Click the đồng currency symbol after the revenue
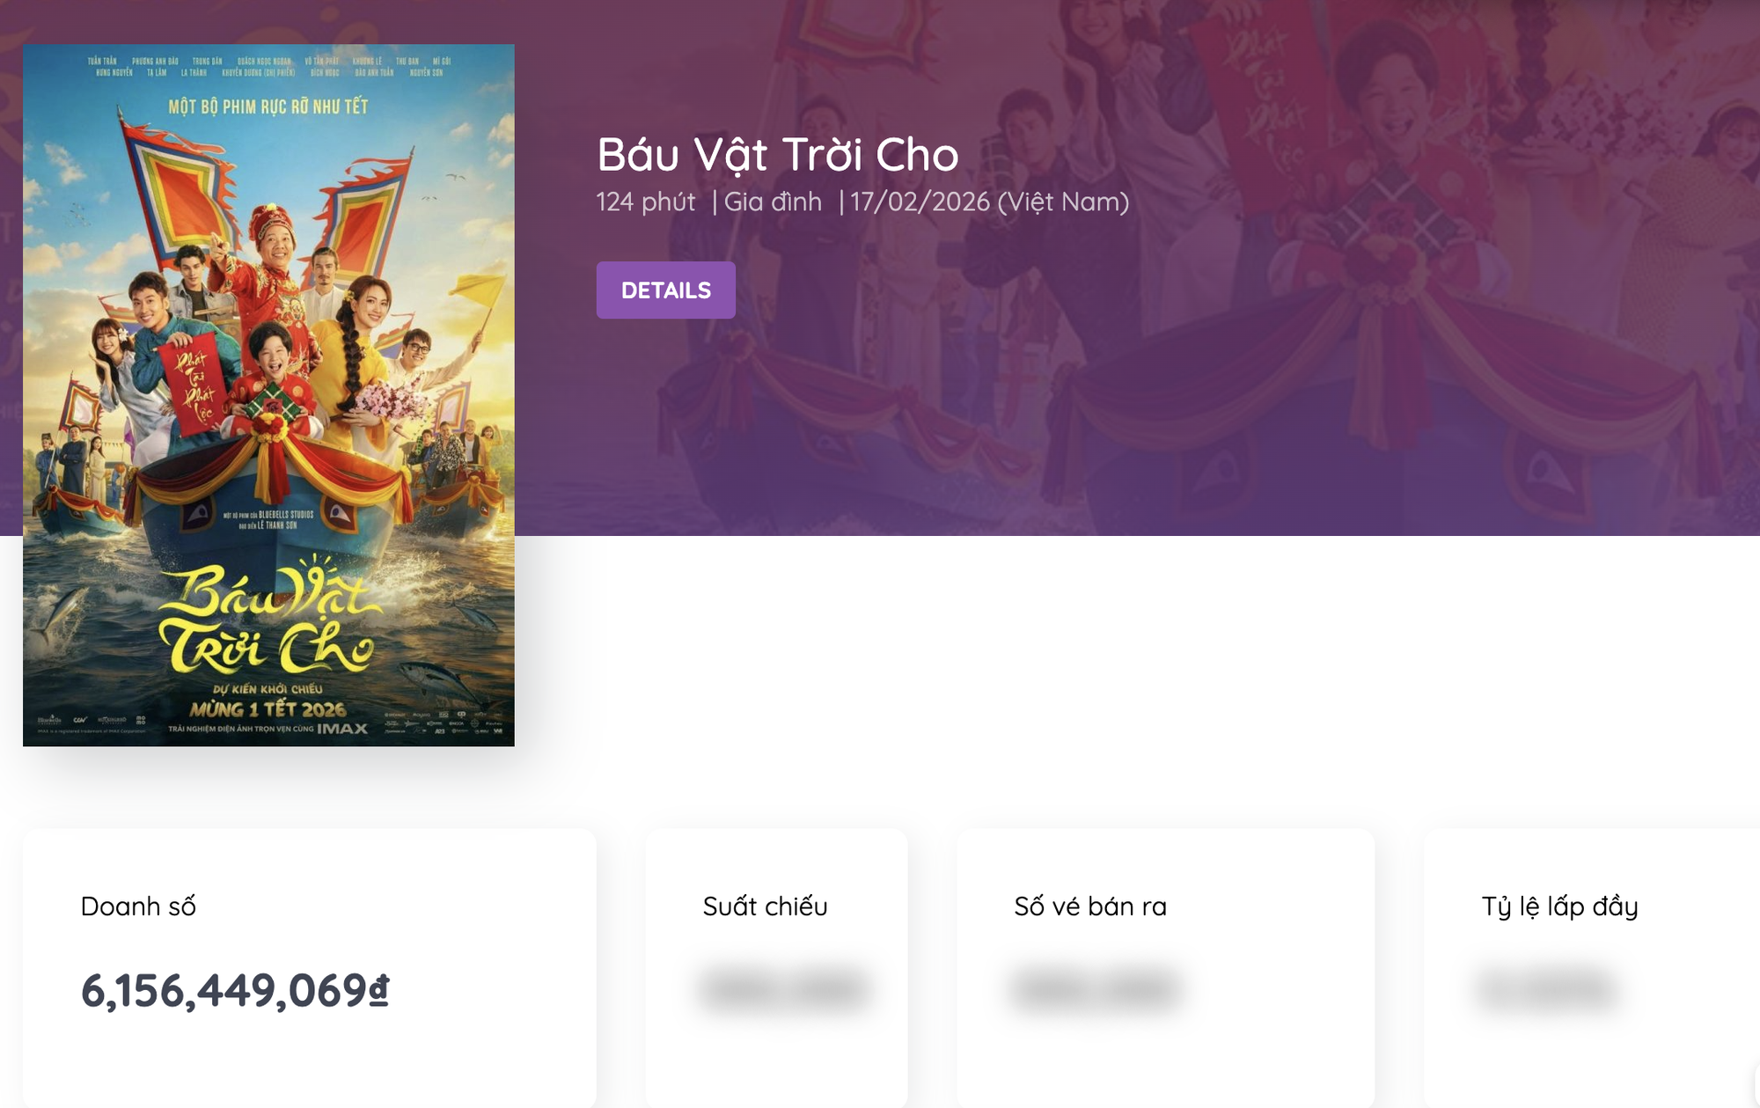The width and height of the screenshot is (1760, 1108). click(x=378, y=991)
